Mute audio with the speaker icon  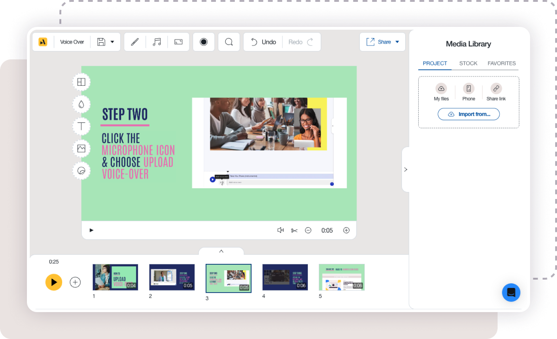tap(281, 230)
